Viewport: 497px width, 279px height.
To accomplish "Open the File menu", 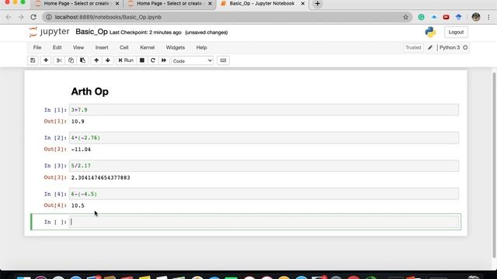I will pos(37,47).
